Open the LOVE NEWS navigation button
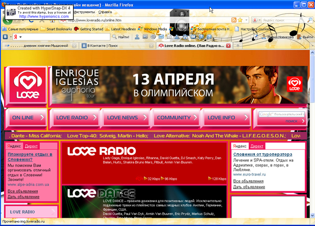Viewport: 315px width, 226px height. click(x=126, y=118)
